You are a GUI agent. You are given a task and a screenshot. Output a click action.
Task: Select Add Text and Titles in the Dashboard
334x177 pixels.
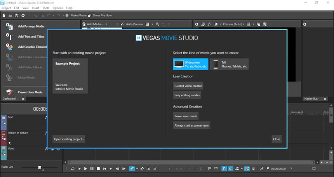25,36
